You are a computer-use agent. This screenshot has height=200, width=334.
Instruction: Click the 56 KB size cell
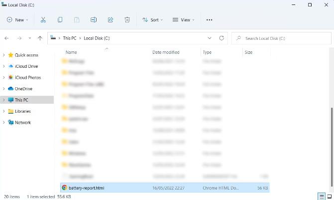pos(262,188)
